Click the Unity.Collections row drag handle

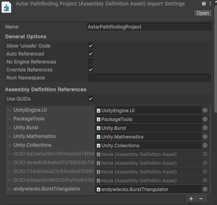click(x=9, y=145)
